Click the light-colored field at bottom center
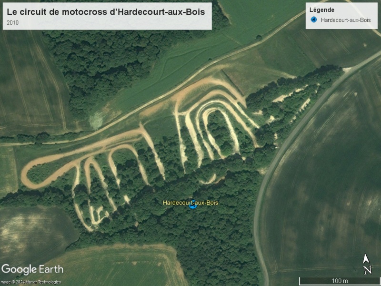 (117, 265)
